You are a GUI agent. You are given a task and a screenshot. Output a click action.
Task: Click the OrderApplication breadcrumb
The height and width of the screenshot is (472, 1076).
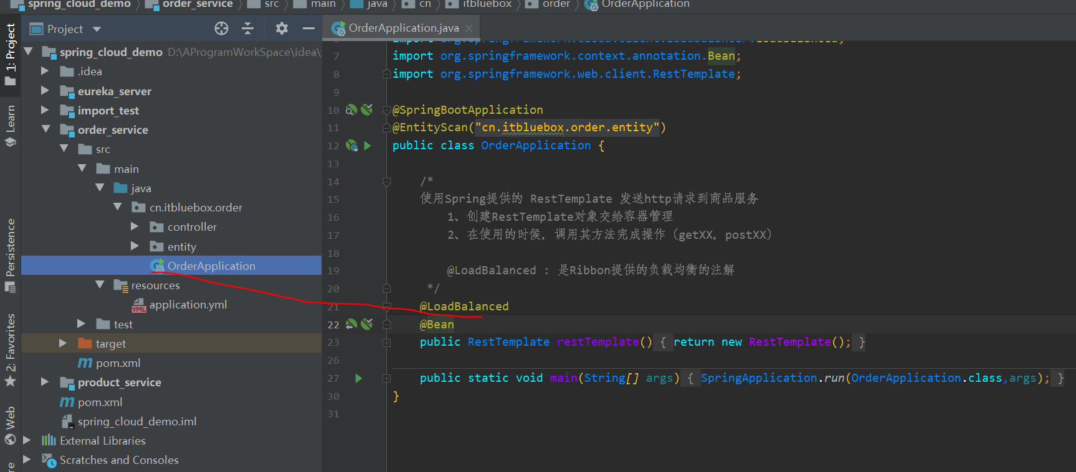(x=637, y=4)
